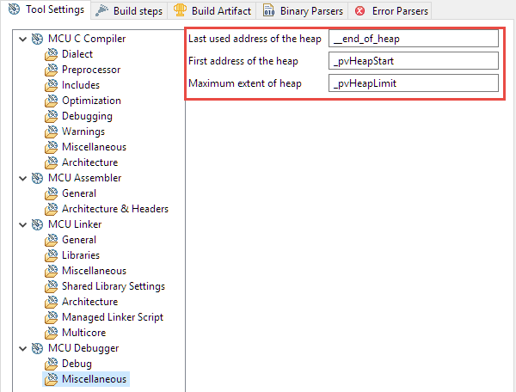Click the First address of the heap field

(x=413, y=61)
